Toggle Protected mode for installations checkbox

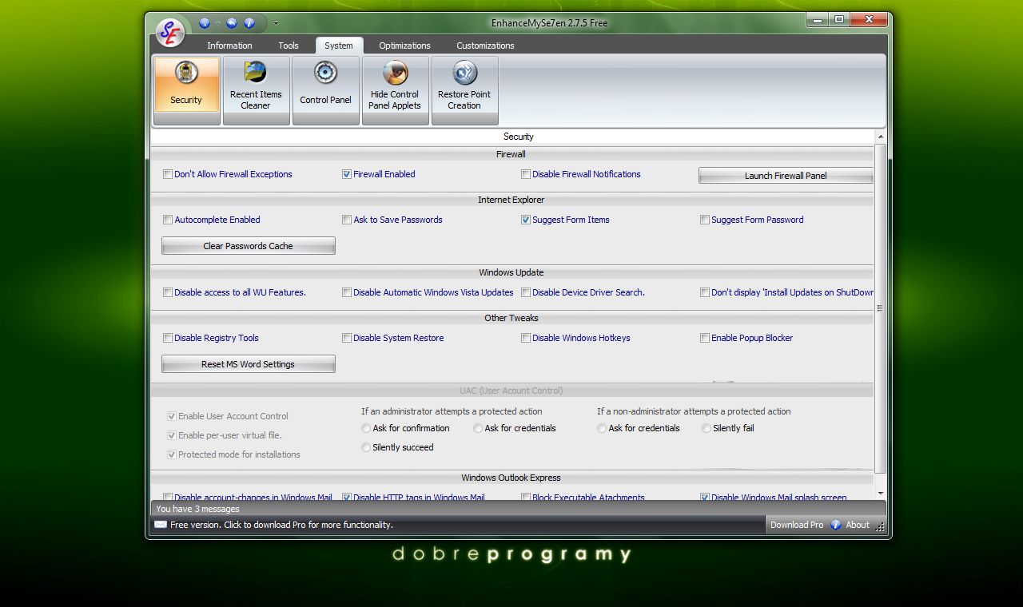(x=172, y=454)
